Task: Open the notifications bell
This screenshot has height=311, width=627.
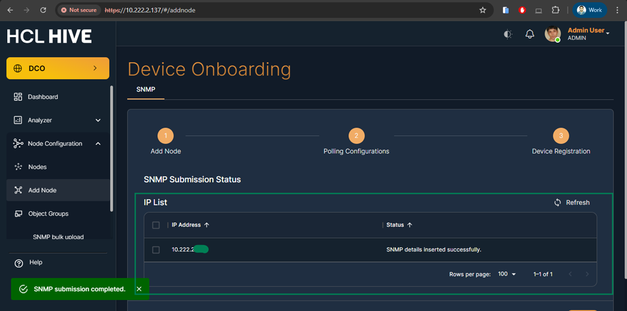Action: [x=529, y=34]
